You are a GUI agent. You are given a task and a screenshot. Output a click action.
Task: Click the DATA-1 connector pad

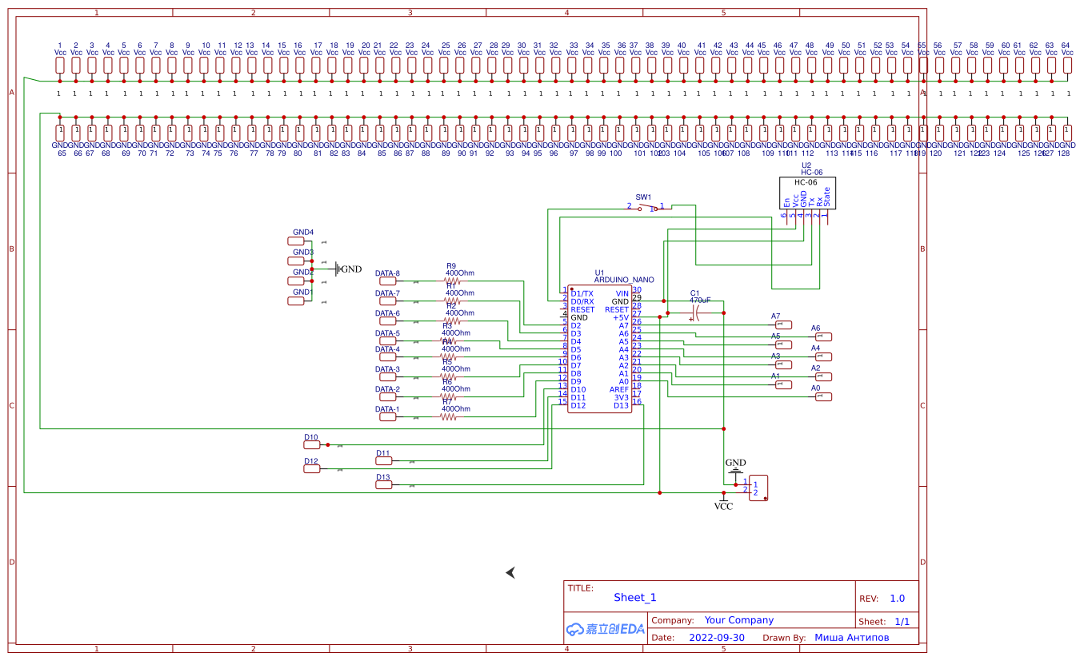point(387,417)
